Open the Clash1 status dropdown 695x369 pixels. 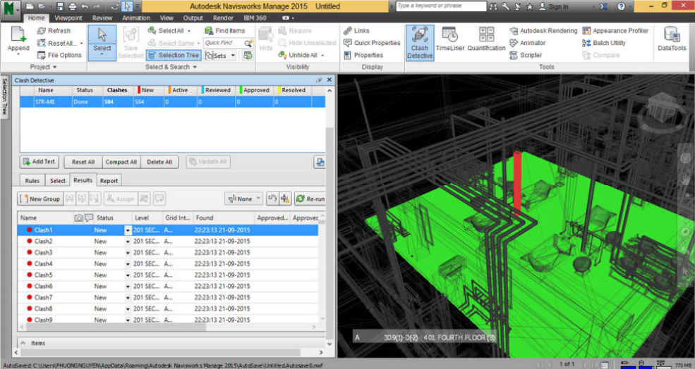pos(128,230)
